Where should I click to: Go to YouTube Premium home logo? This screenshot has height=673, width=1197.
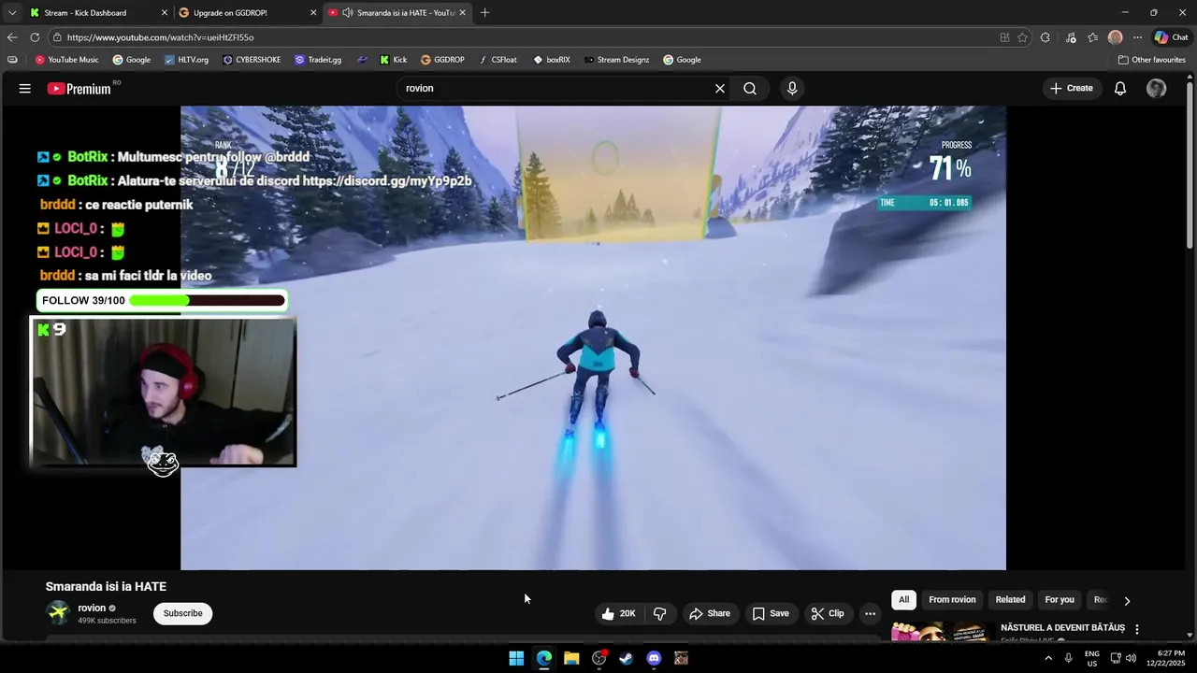pyautogui.click(x=79, y=89)
